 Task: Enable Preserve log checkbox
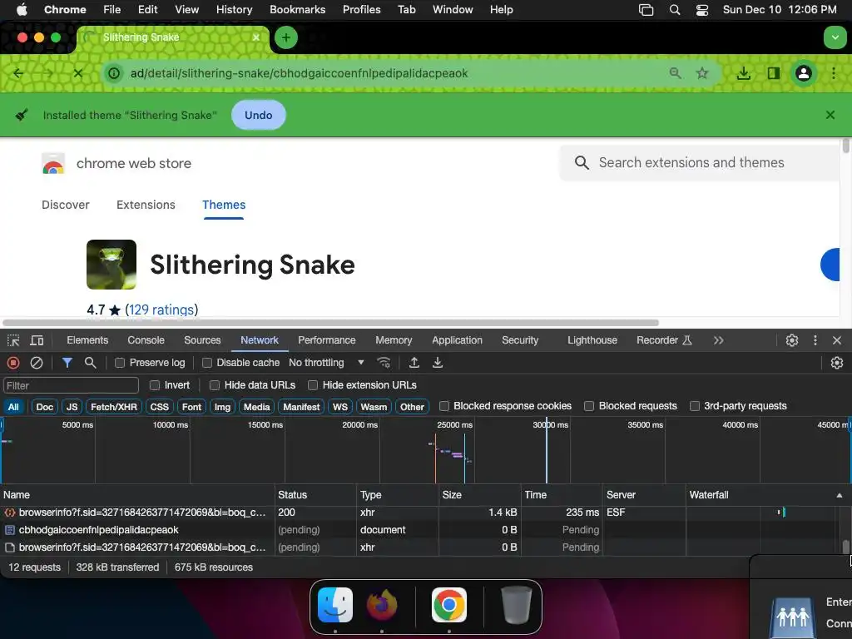click(x=120, y=363)
